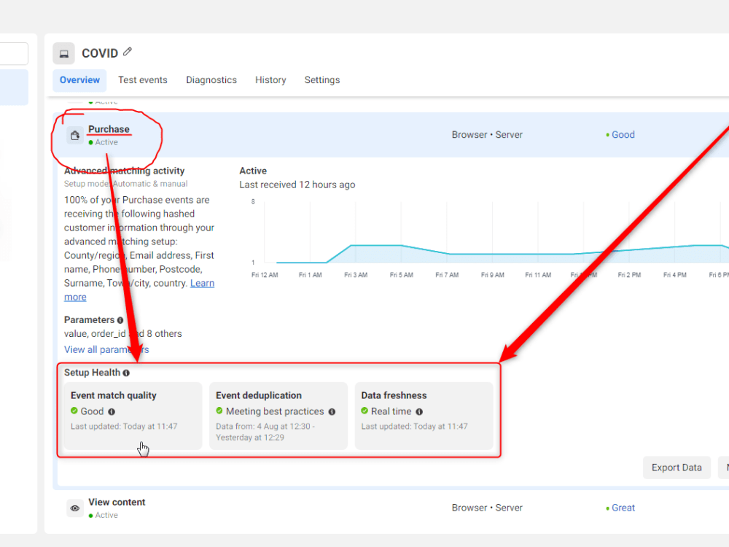Open the Settings tab
The width and height of the screenshot is (729, 547).
322,80
